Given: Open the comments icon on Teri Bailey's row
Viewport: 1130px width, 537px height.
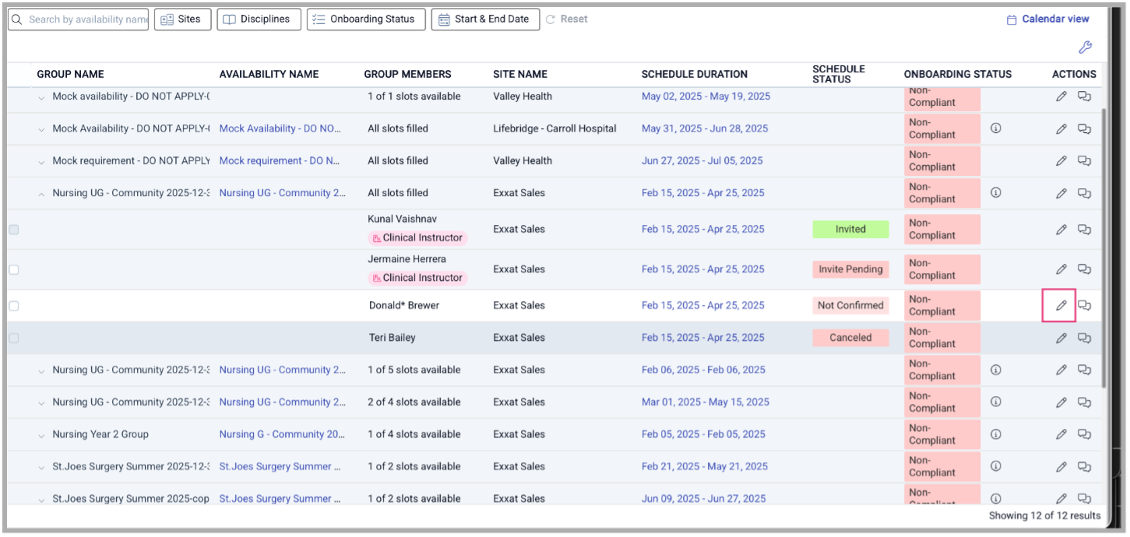Looking at the screenshot, I should [1084, 338].
